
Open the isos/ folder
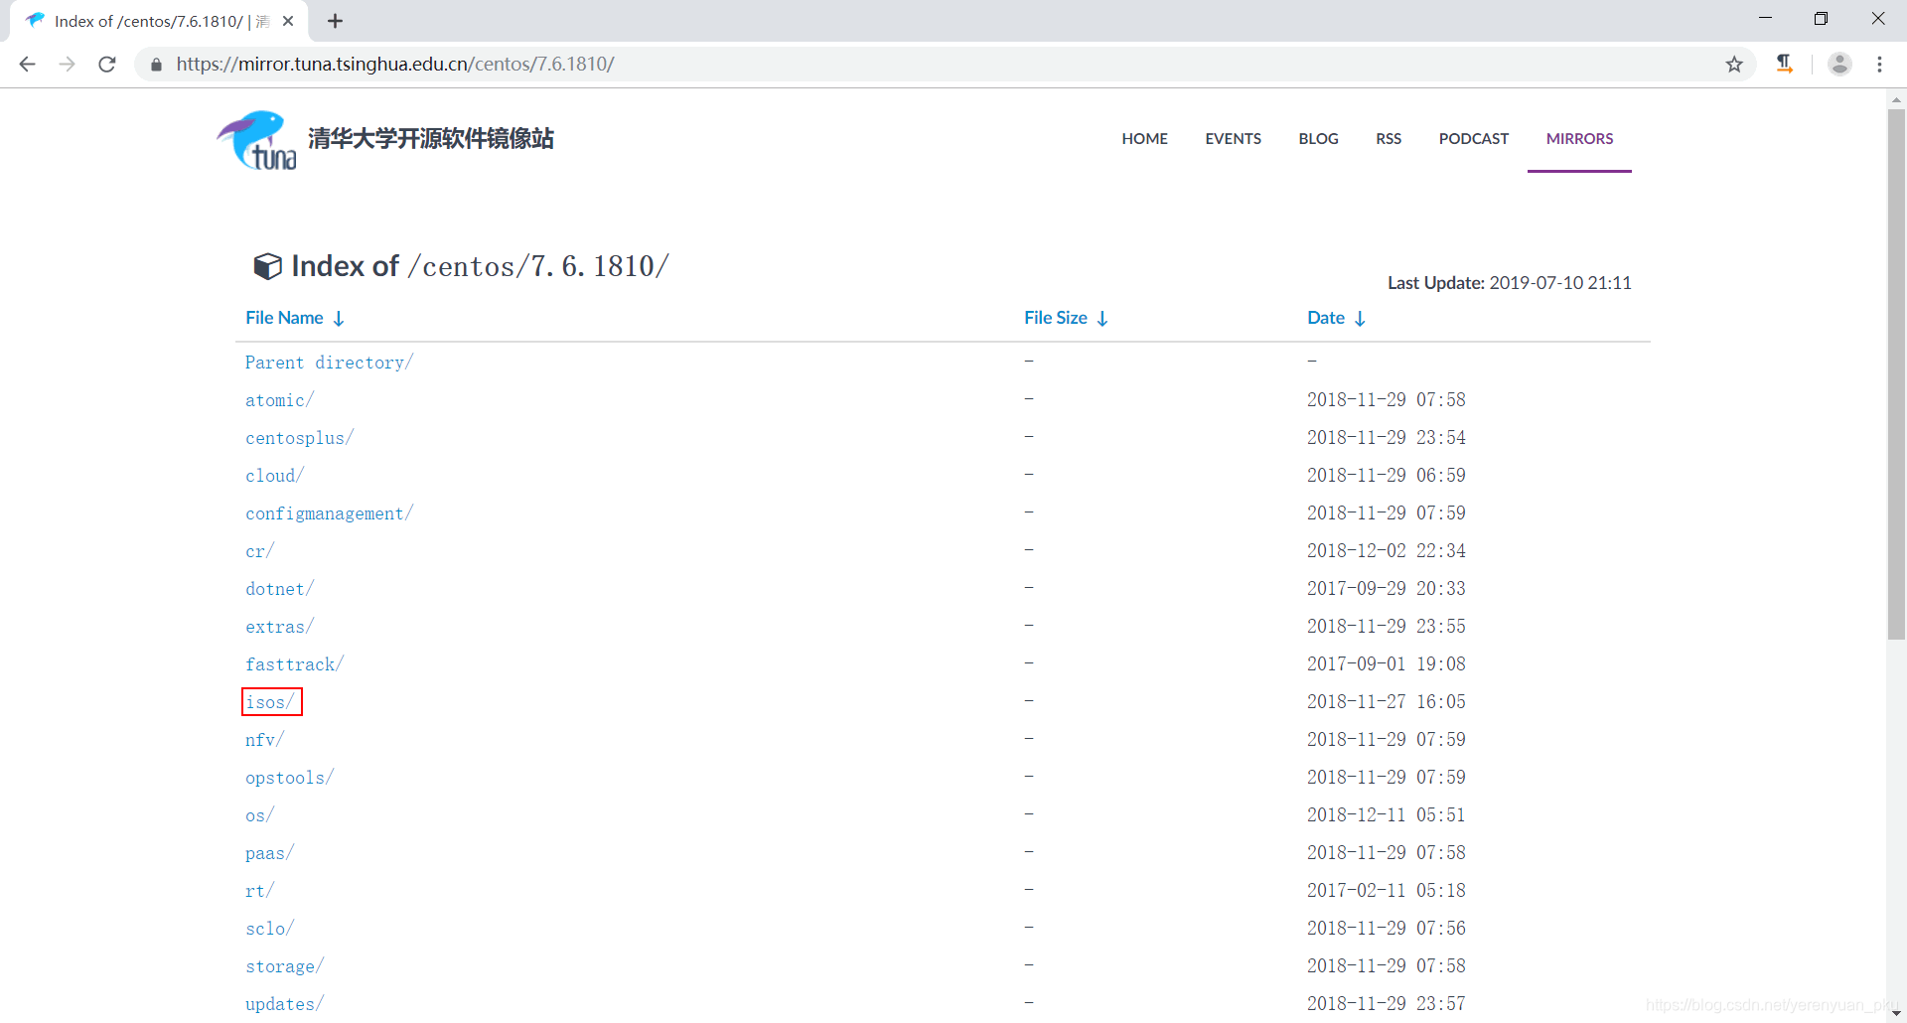point(269,702)
